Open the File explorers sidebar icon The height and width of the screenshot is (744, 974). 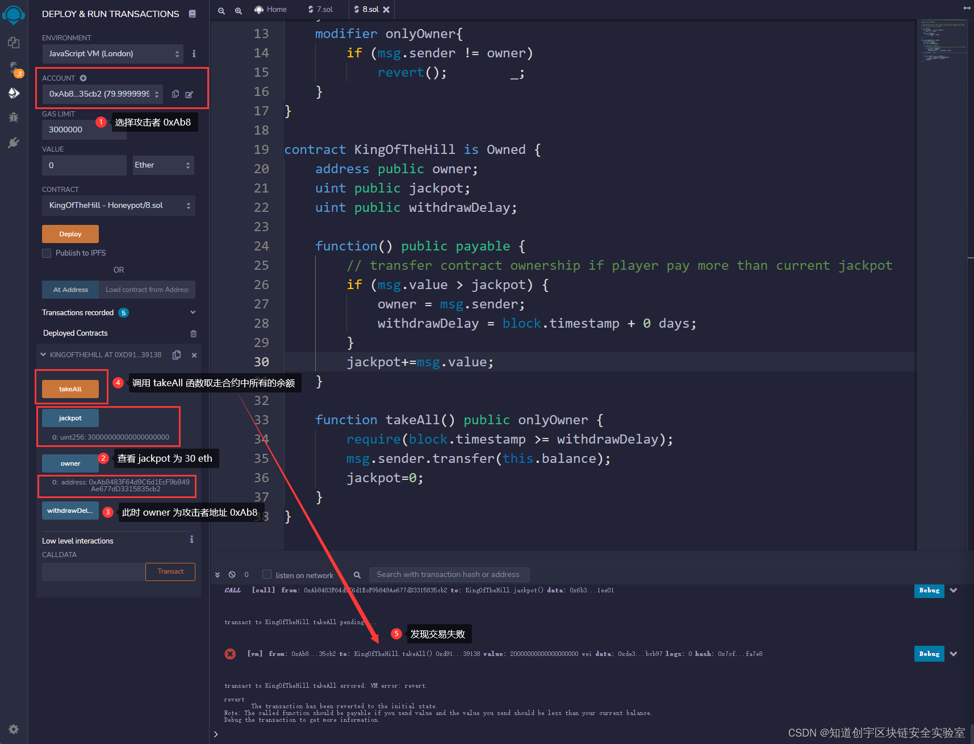click(14, 43)
